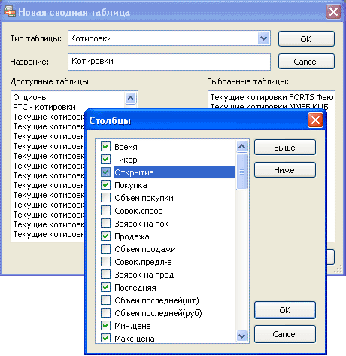Check the Объем последней(шт) column
346x356 pixels.
point(105,300)
